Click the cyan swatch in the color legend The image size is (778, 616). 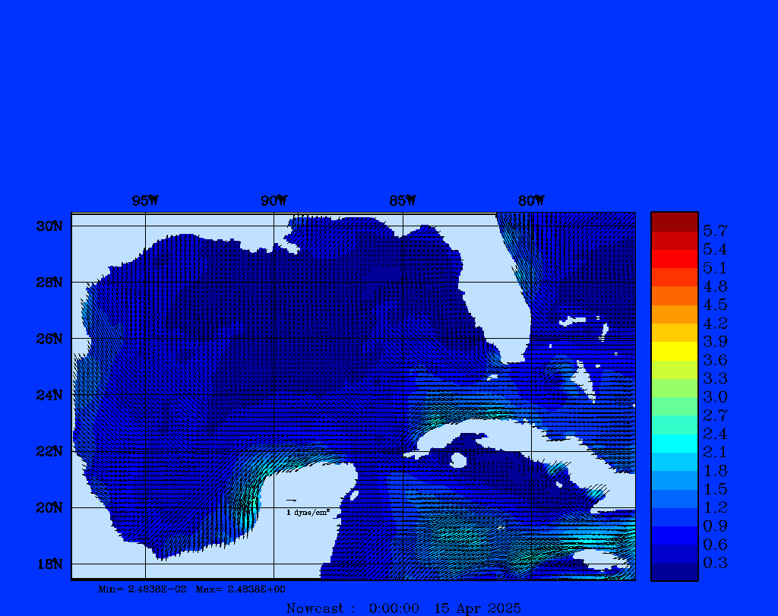[674, 444]
